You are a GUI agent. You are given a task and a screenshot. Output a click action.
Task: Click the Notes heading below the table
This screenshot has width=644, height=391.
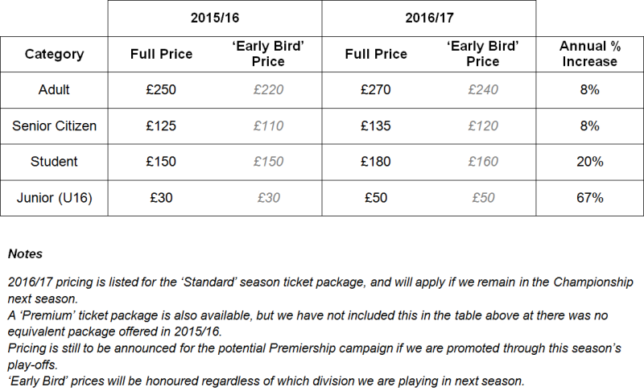click(x=25, y=253)
